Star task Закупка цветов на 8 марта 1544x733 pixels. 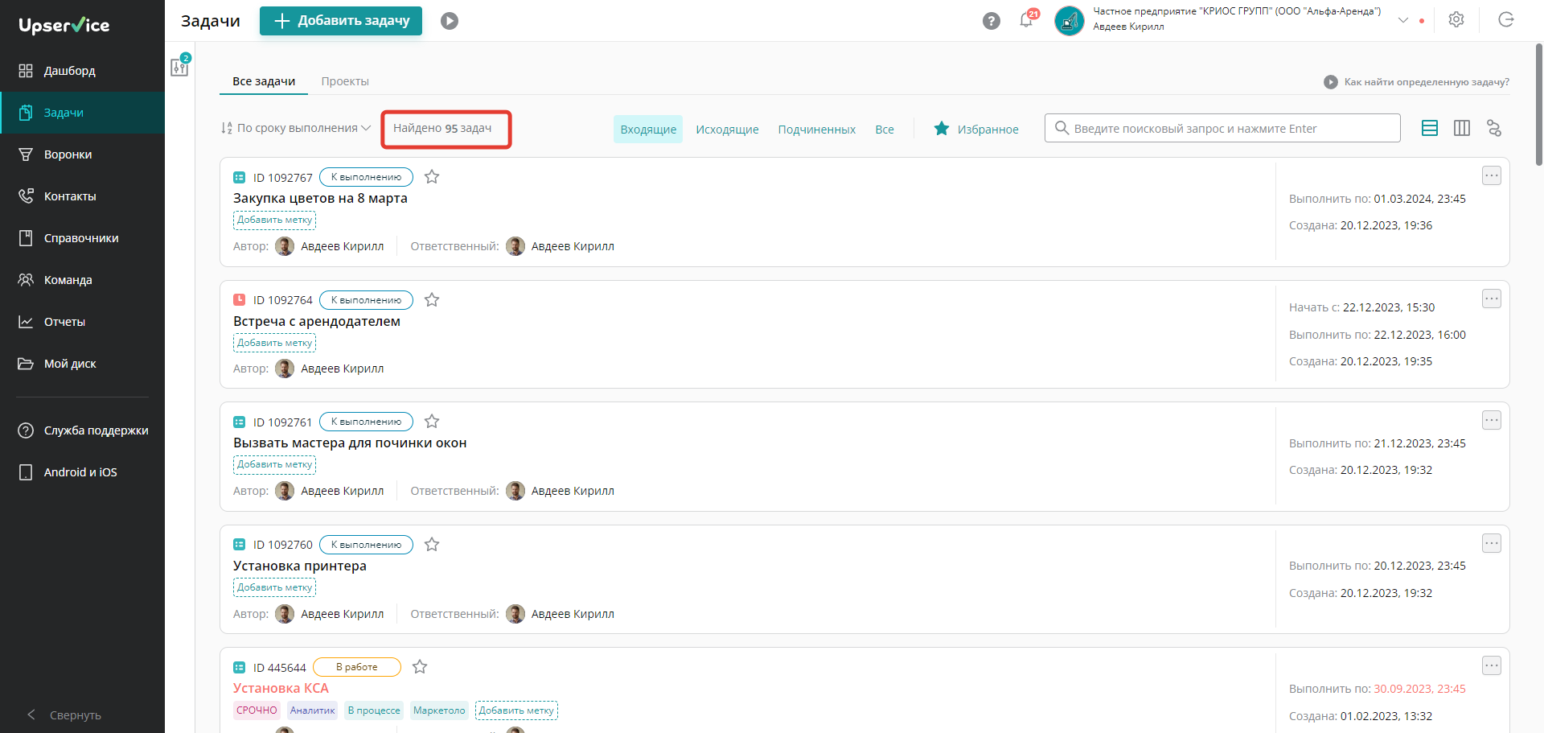tap(432, 177)
